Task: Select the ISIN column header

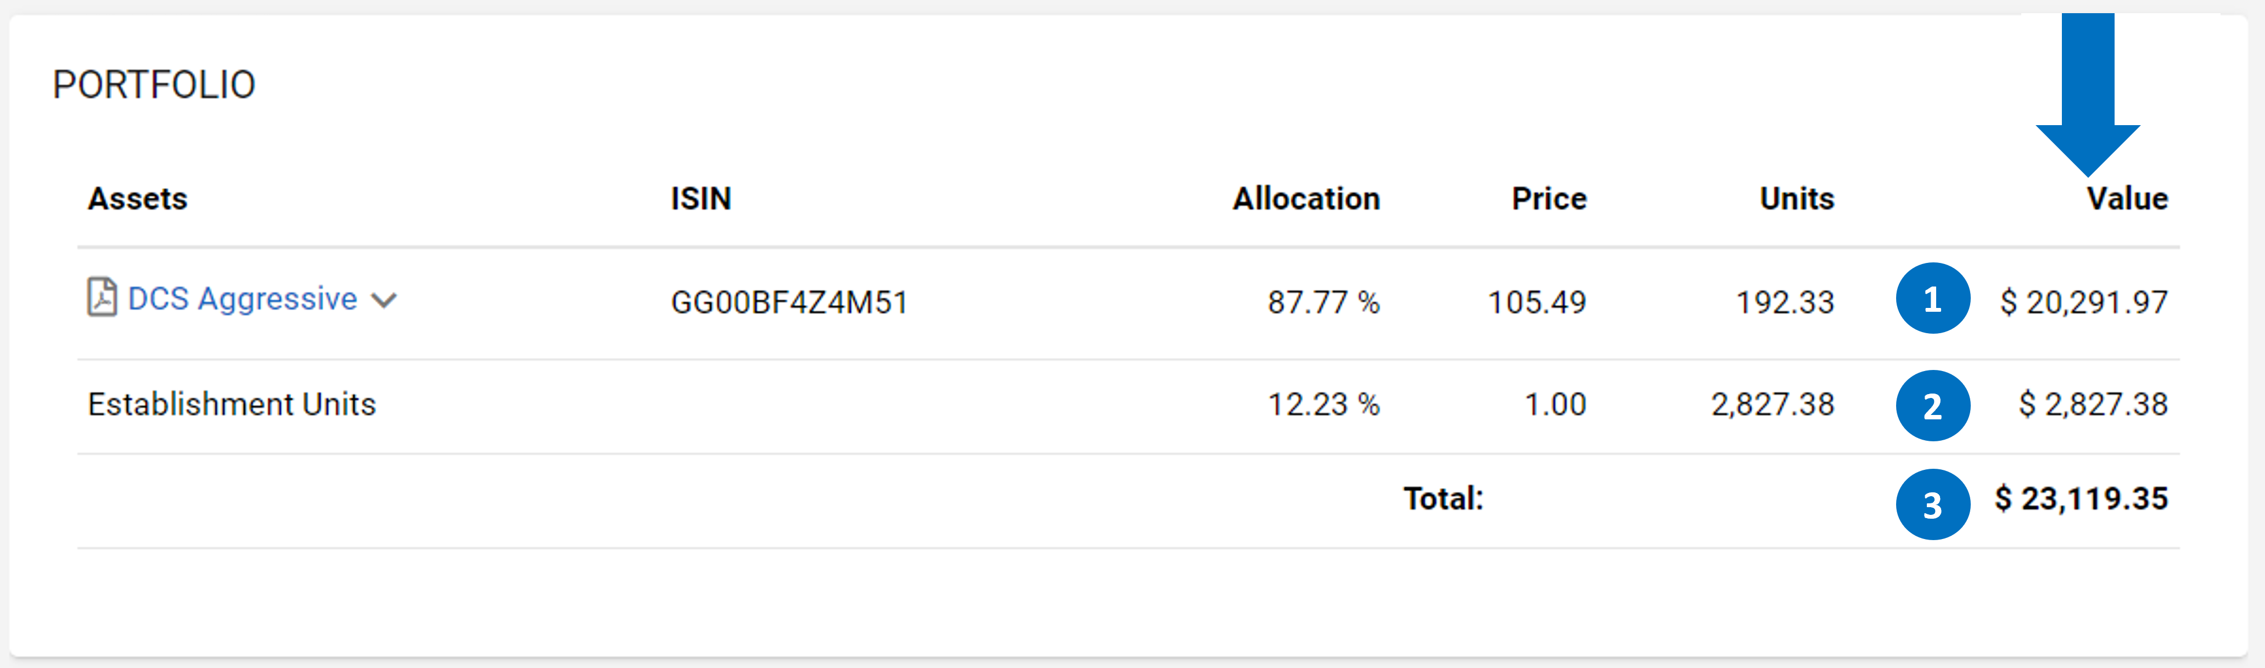Action: tap(701, 199)
